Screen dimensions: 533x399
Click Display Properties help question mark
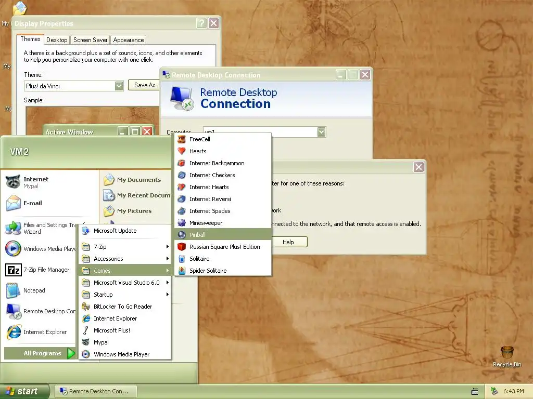(x=201, y=23)
